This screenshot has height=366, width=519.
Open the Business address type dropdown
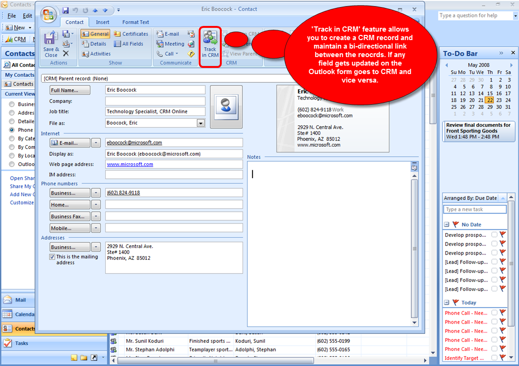96,247
